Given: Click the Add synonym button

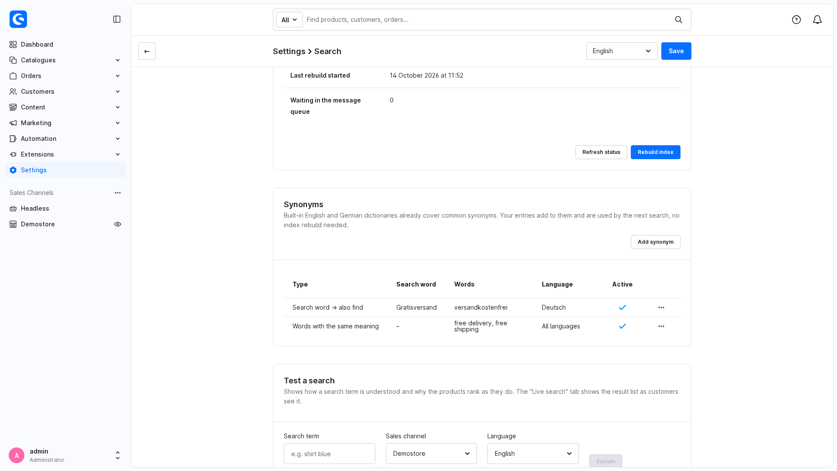Looking at the screenshot, I should [x=655, y=242].
